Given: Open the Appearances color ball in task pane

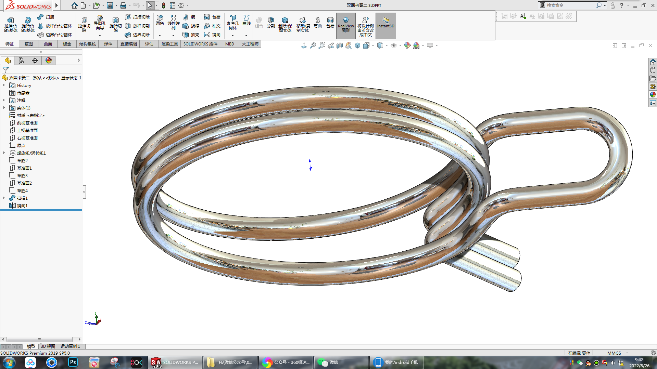Looking at the screenshot, I should point(653,95).
